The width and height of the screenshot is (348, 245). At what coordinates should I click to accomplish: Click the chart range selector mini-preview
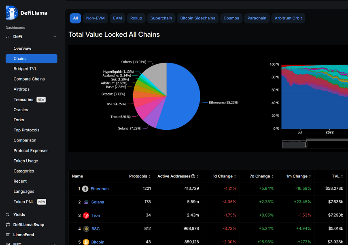[x=294, y=145]
